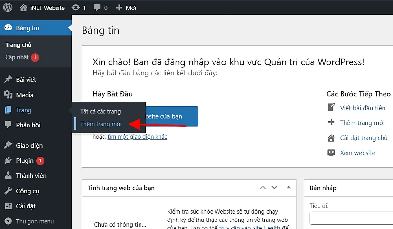
Task: Move the Tình trạng web widget up with the arrow
Action: coord(263,188)
